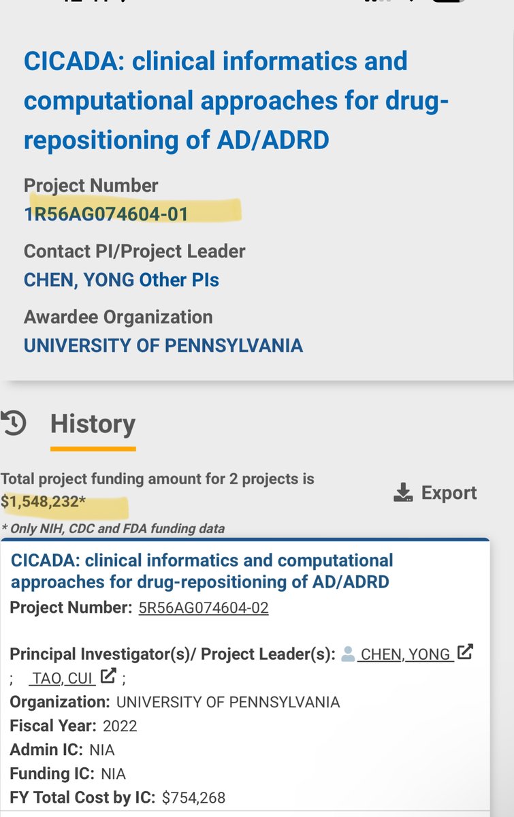This screenshot has height=817, width=514.
Task: Open external link icon after CHEN, YONG
Action: point(465,652)
